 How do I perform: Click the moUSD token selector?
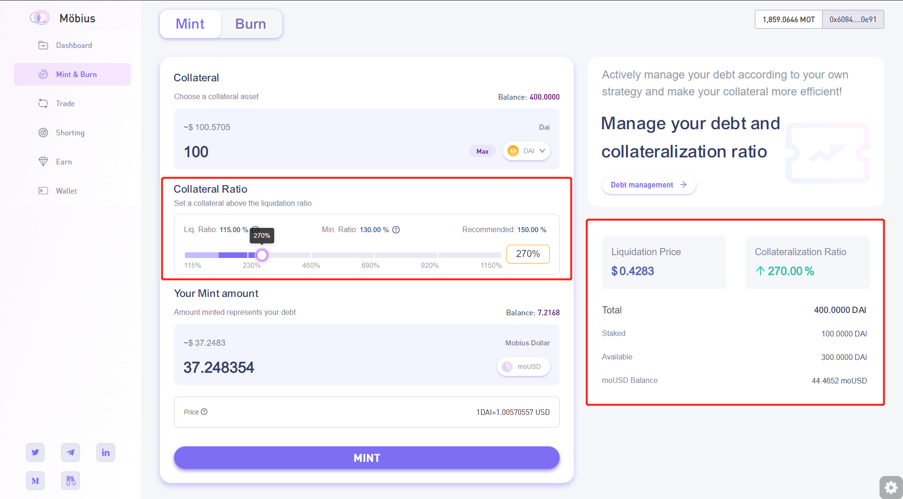tap(523, 366)
